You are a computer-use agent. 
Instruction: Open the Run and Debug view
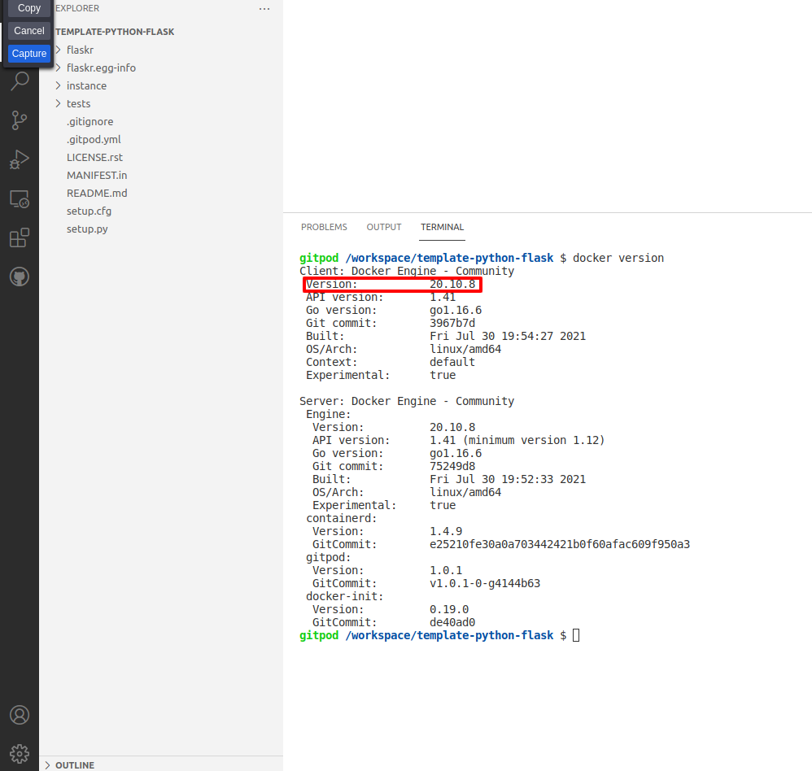click(x=20, y=159)
